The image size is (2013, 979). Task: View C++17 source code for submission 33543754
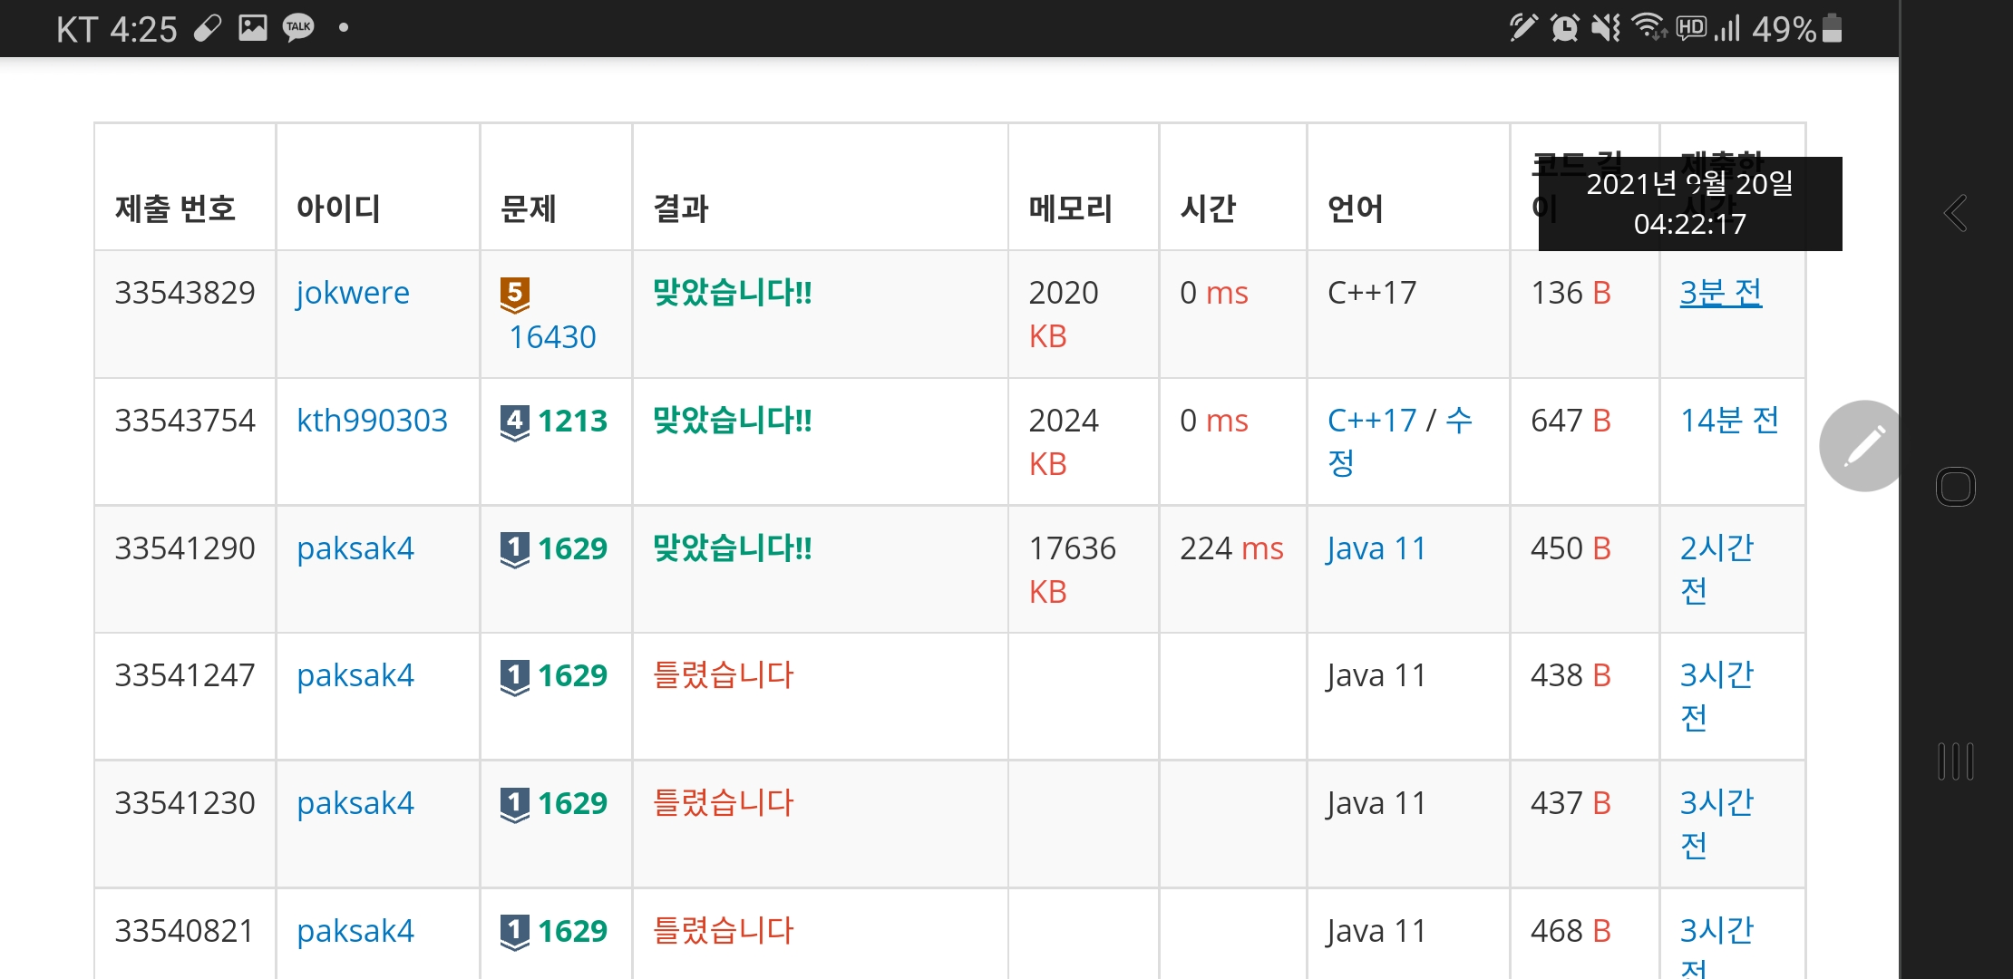(x=1371, y=421)
